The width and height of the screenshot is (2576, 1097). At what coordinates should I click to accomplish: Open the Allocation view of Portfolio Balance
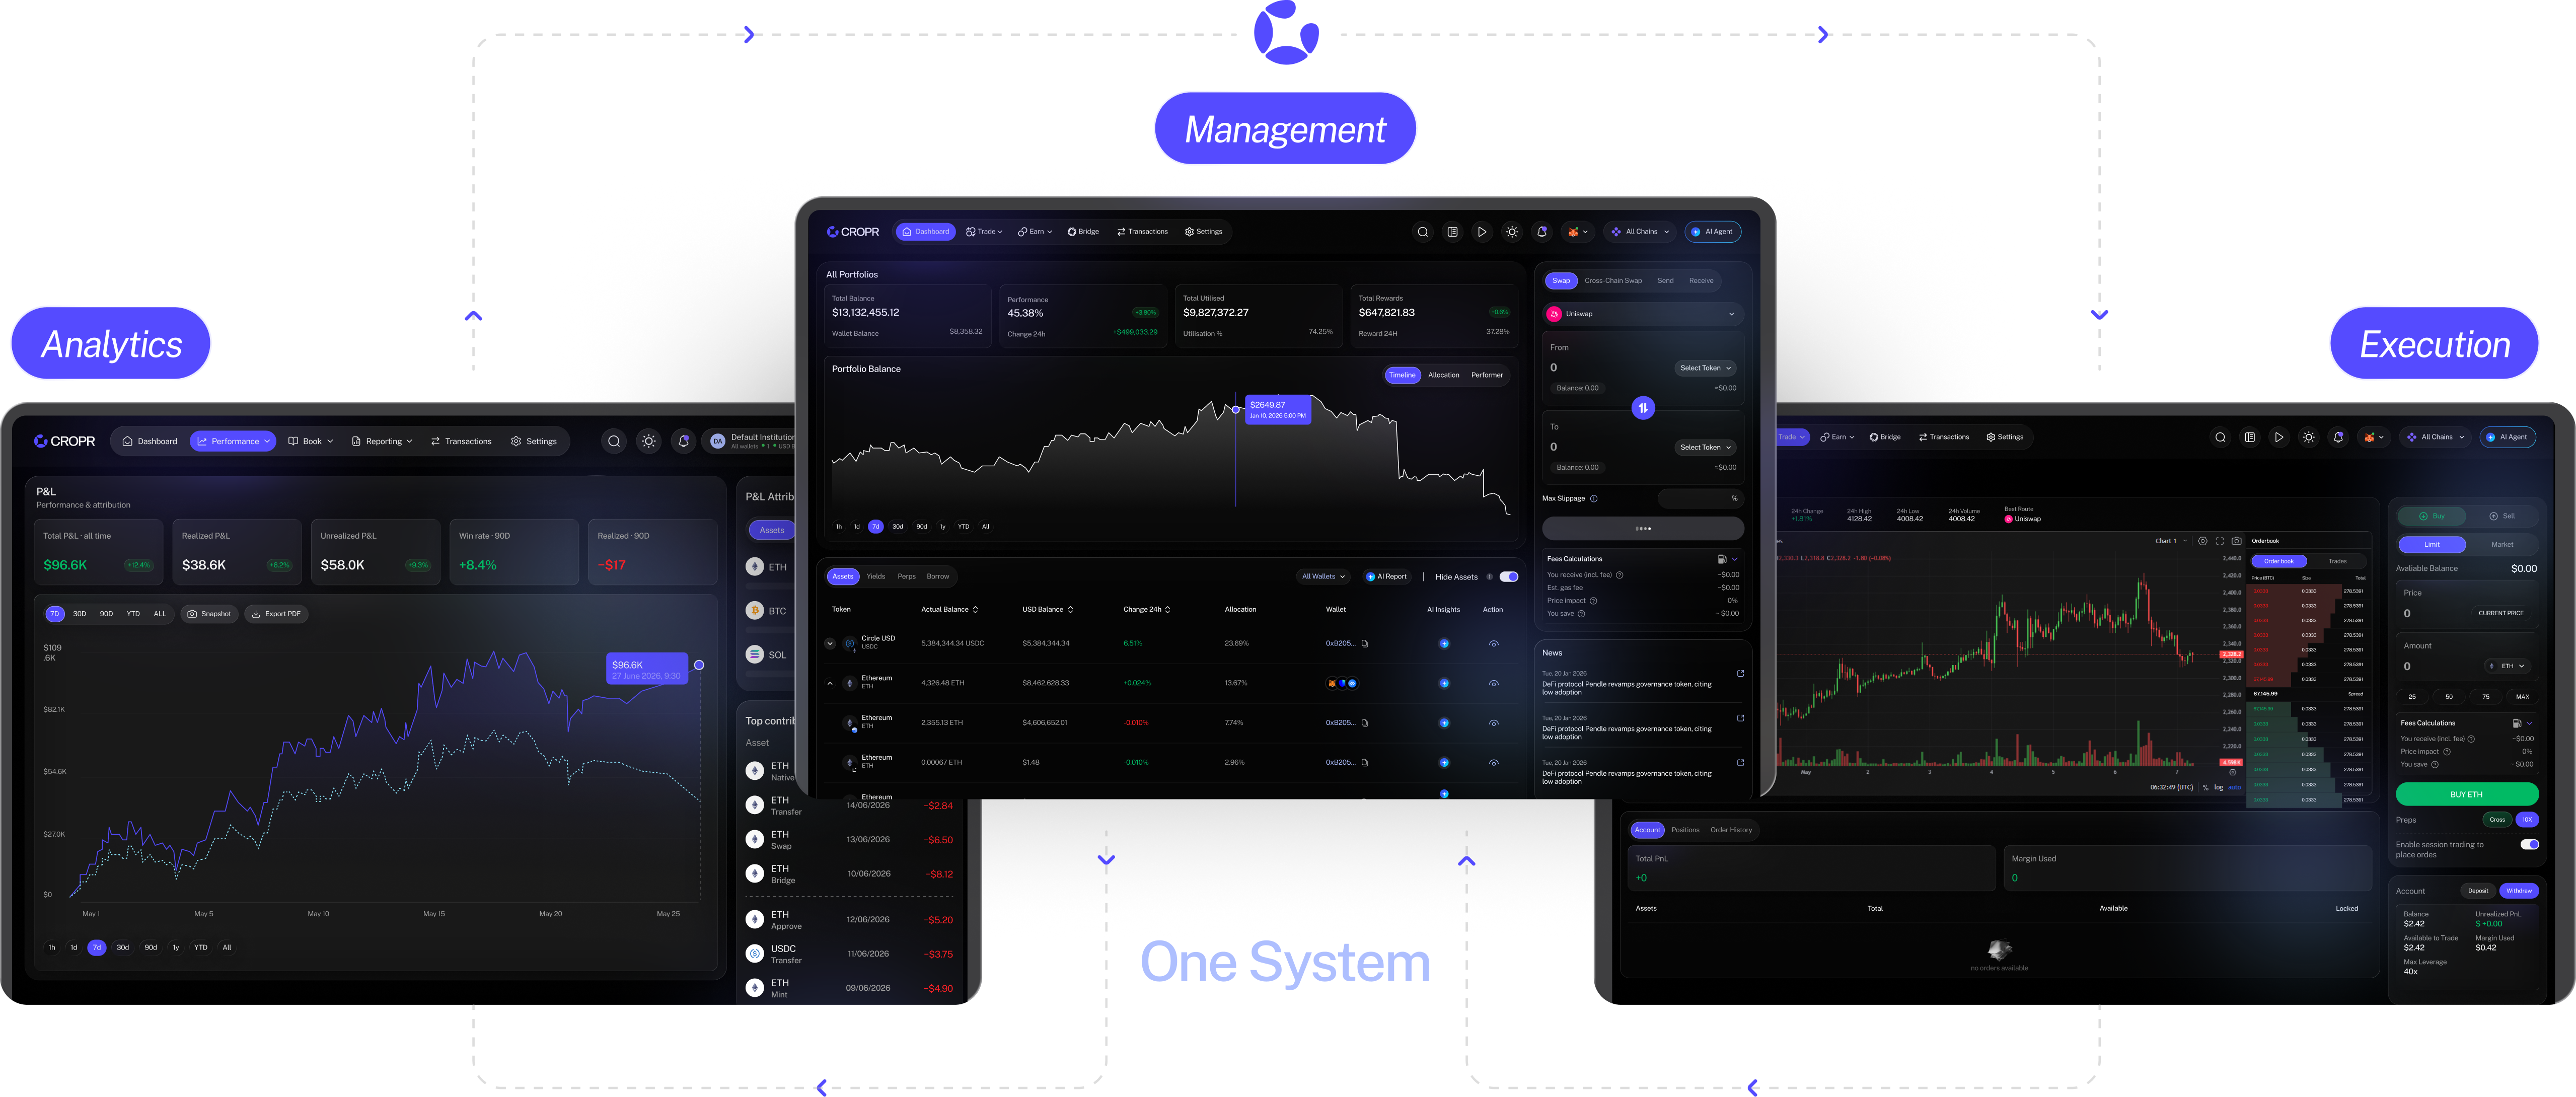[1443, 375]
